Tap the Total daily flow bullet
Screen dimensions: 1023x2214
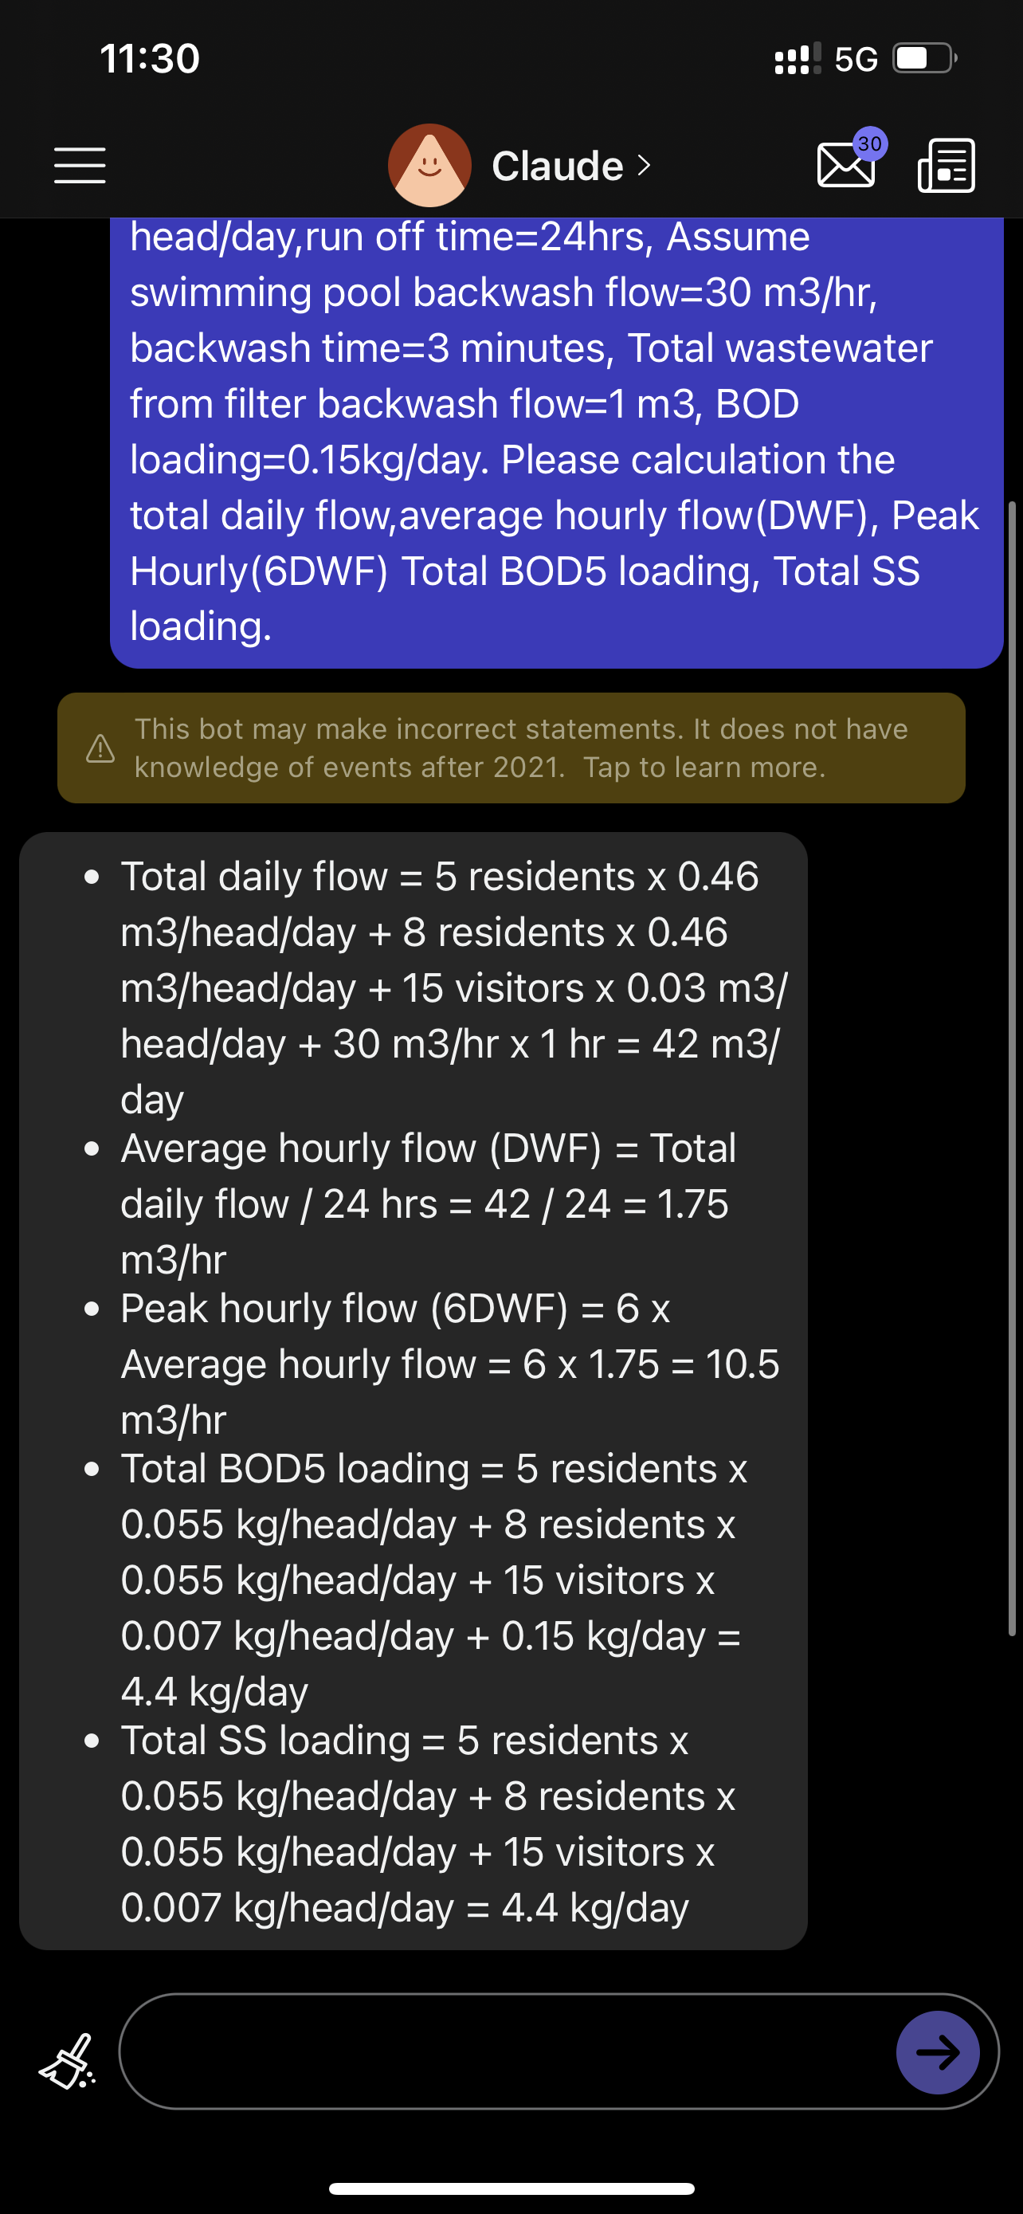[x=438, y=987]
